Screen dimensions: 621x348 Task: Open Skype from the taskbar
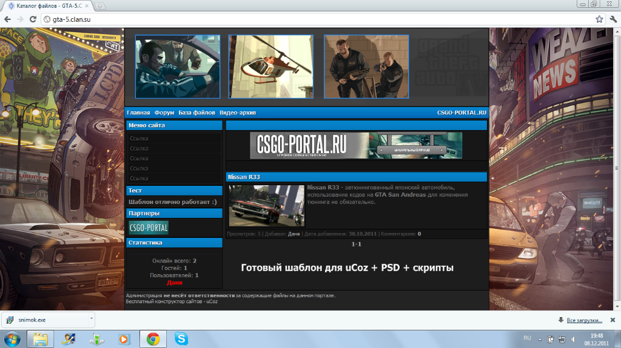pos(181,339)
